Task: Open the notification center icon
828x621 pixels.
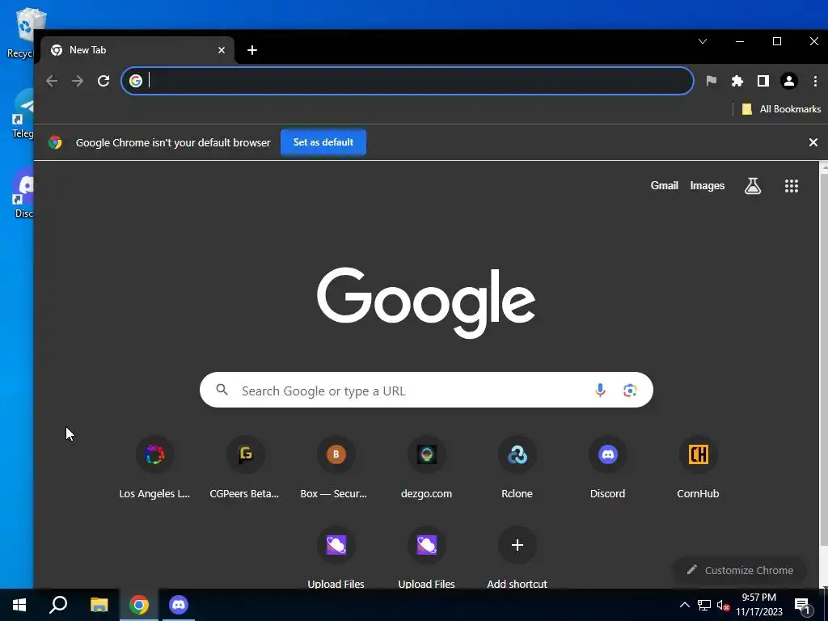Action: [803, 606]
